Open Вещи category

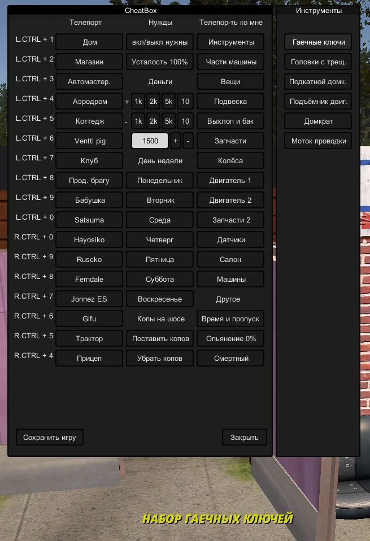(230, 81)
